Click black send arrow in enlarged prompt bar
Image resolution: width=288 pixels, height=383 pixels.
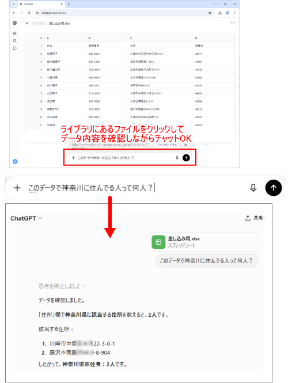[274, 188]
